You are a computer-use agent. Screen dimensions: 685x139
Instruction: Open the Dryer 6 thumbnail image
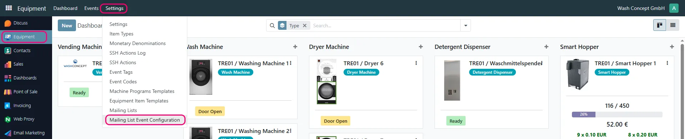point(327,82)
